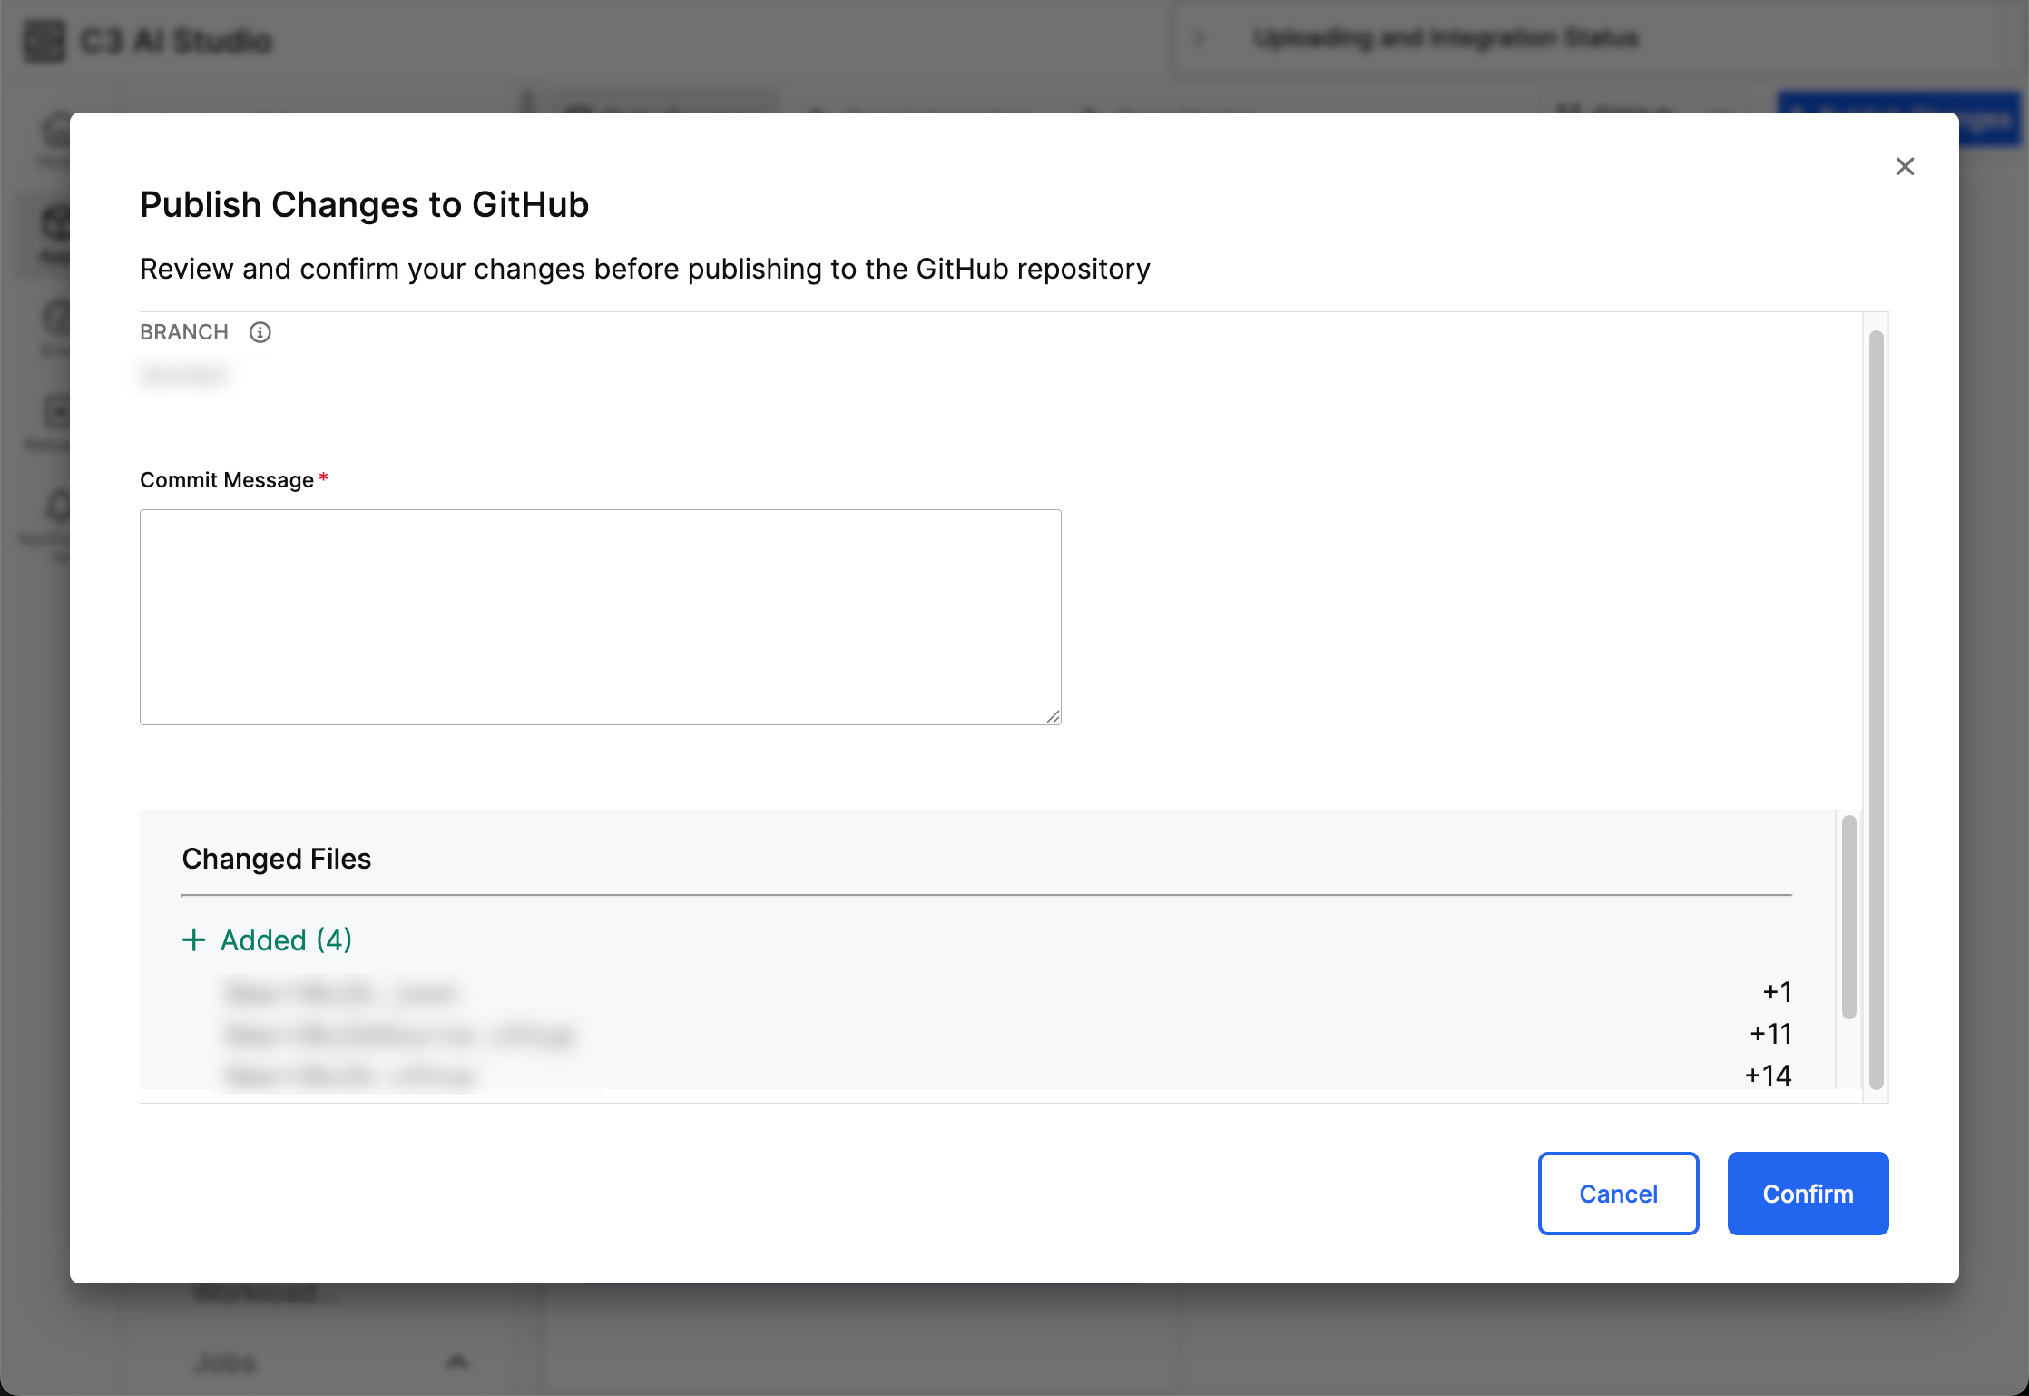Click the Jobs label in the sidebar

[x=225, y=1362]
